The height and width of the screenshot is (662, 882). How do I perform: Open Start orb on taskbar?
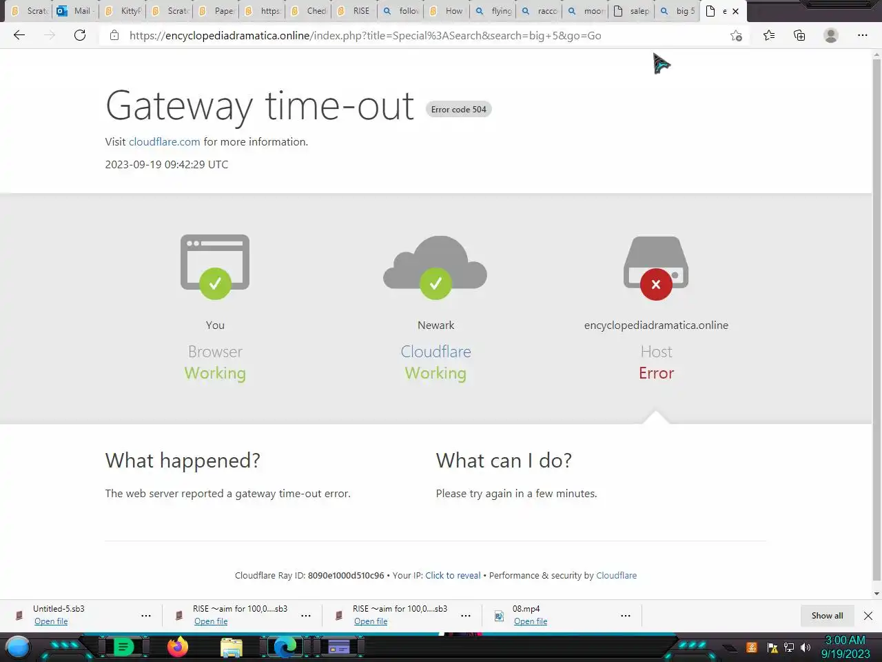pyautogui.click(x=18, y=648)
